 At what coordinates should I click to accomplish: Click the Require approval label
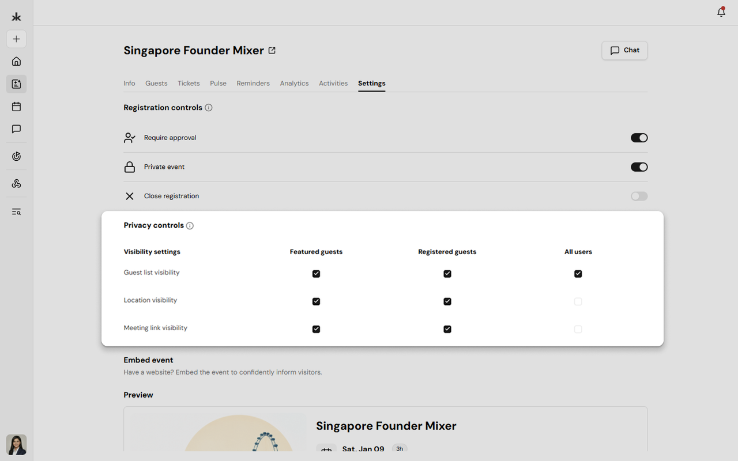pos(170,138)
